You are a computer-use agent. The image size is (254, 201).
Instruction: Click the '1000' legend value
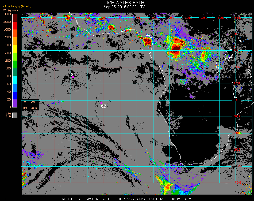(7, 29)
